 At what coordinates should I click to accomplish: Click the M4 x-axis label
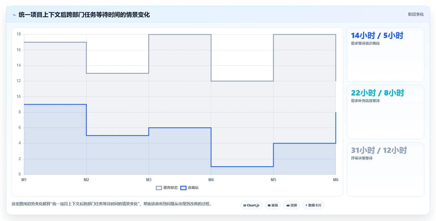(211, 180)
